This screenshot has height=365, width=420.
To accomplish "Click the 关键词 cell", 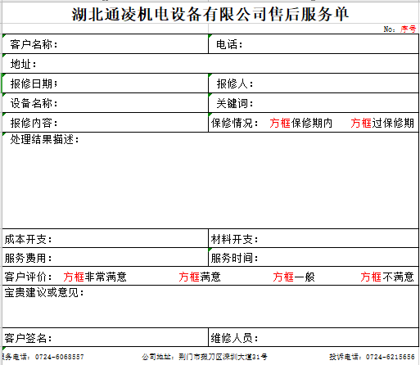I will click(x=314, y=103).
